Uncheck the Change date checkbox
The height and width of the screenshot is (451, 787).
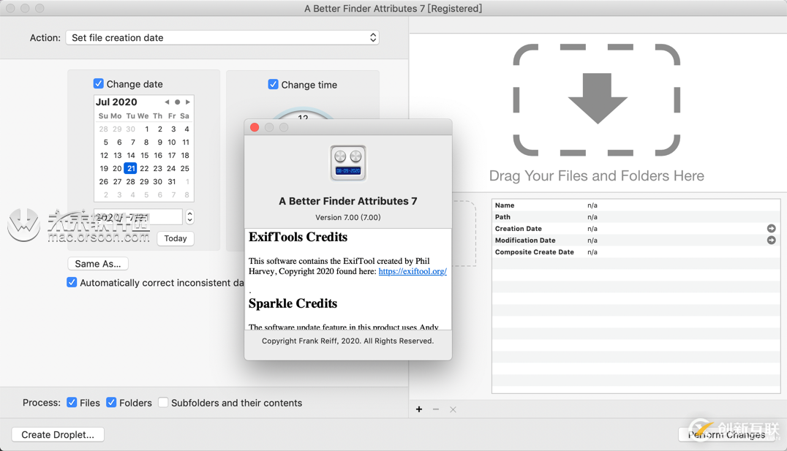click(98, 84)
